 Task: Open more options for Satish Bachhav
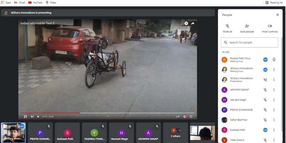click(274, 120)
